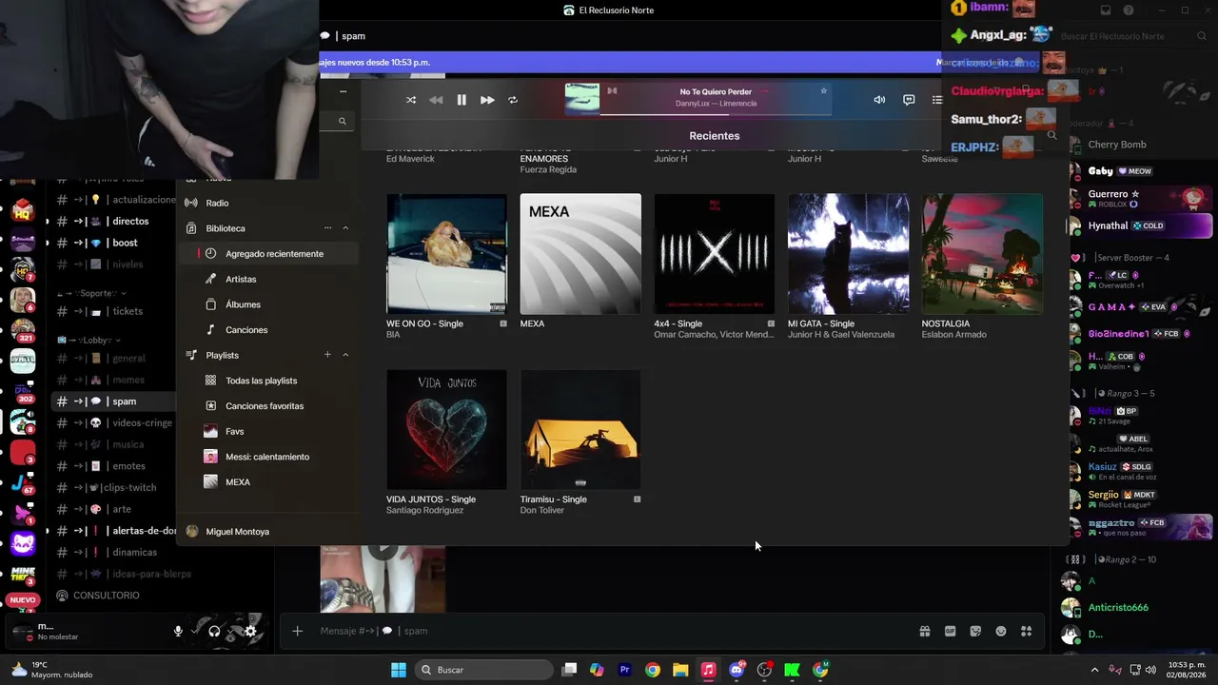
Task: Collapse the Soporte channel category
Action: 91,293
